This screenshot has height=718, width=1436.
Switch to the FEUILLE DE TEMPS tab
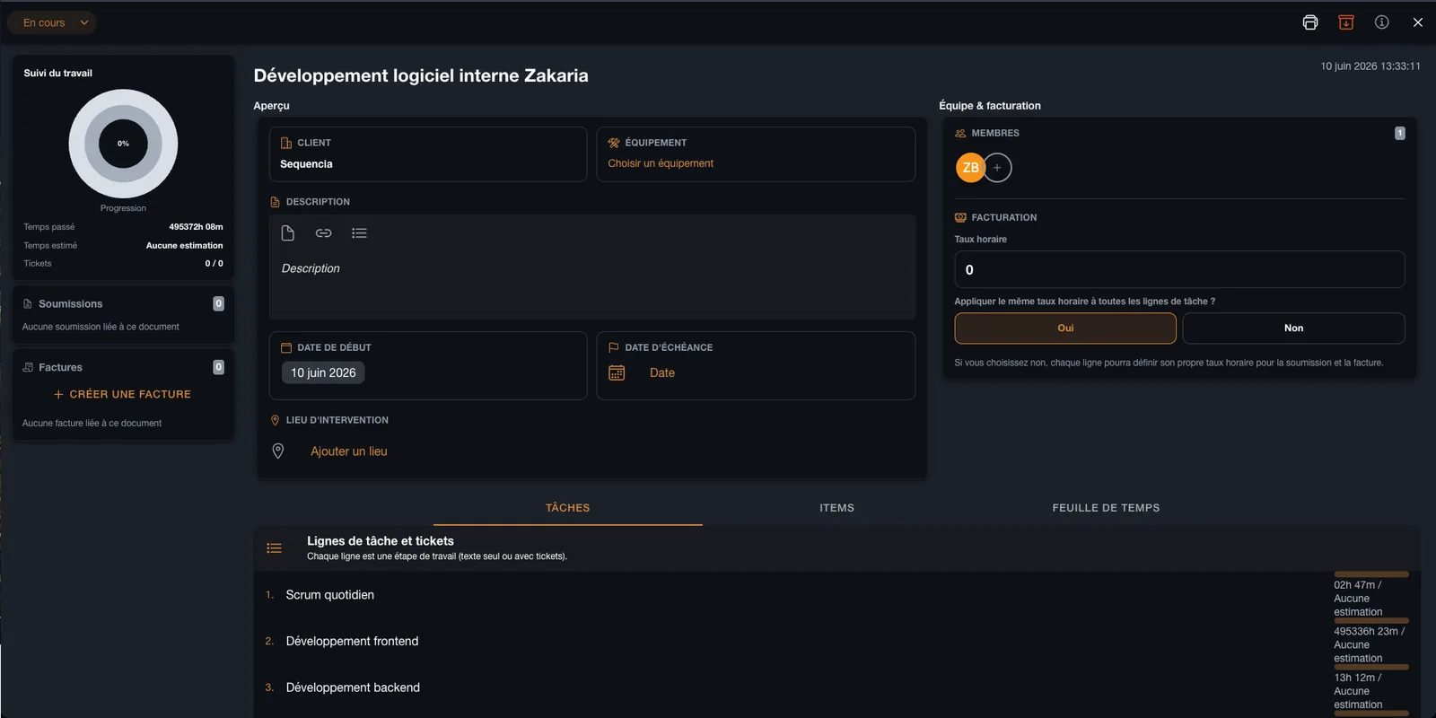click(1106, 508)
